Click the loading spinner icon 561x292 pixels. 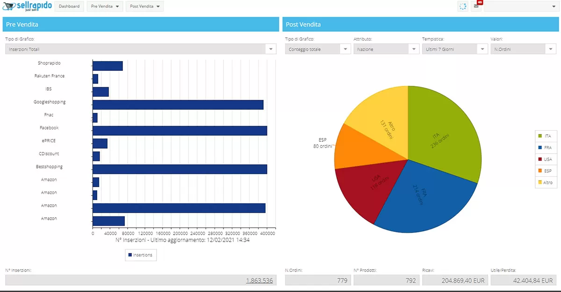click(462, 7)
